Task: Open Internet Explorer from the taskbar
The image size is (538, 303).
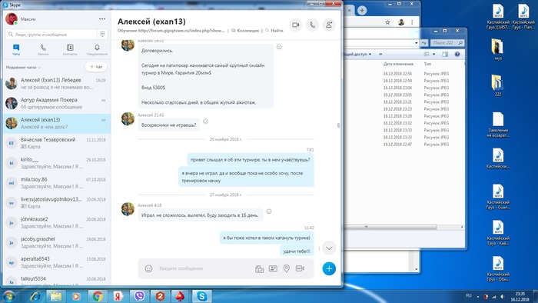Action: click(x=35, y=296)
